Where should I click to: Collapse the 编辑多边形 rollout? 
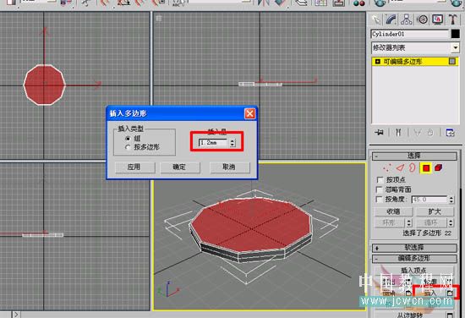414,259
